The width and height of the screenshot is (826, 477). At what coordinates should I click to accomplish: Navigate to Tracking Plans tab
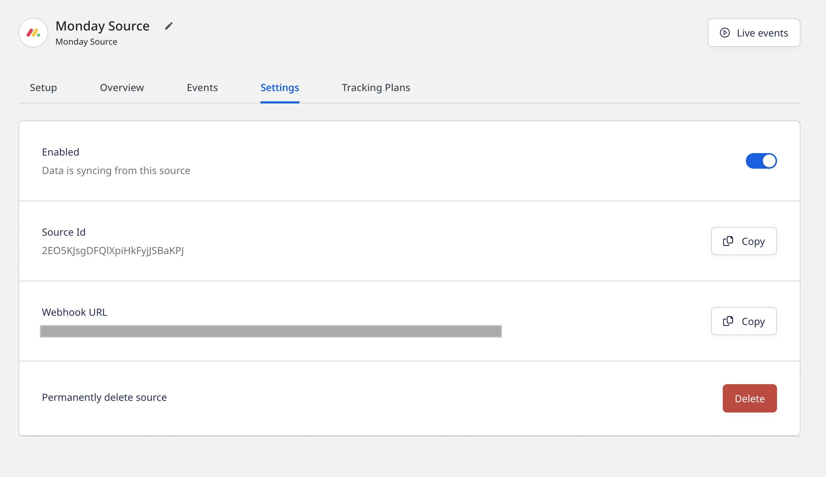376,88
